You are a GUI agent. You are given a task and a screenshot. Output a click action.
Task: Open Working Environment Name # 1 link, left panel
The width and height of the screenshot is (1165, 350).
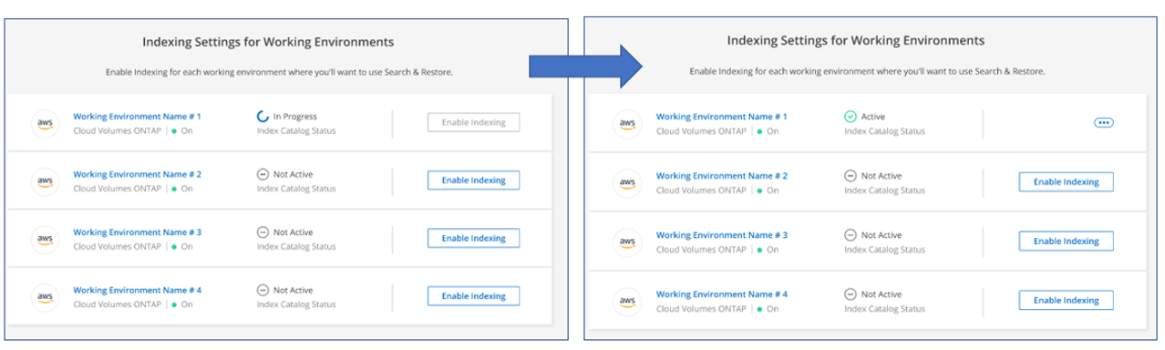tap(137, 117)
